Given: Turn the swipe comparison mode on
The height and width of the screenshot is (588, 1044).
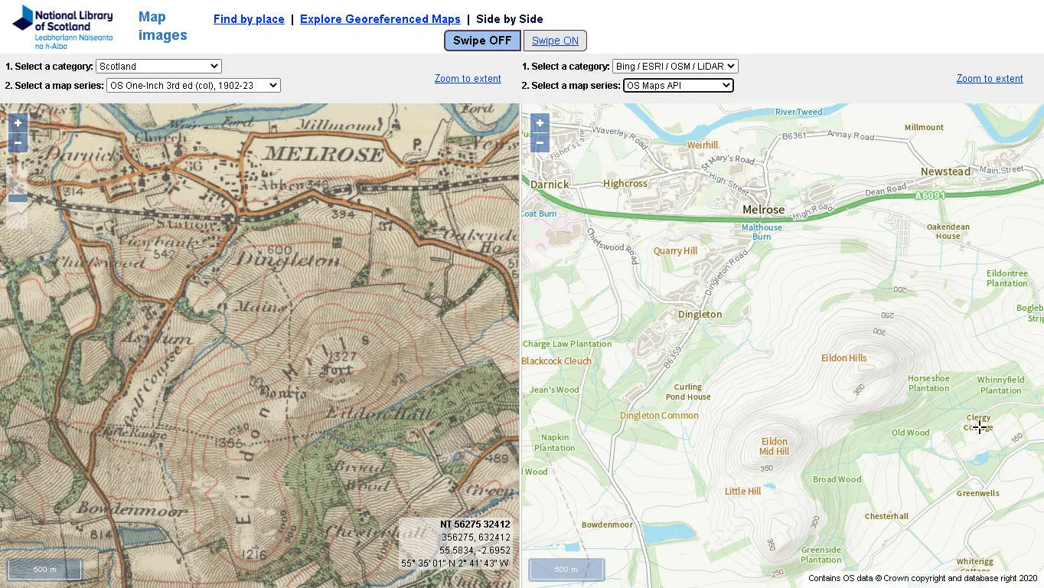Looking at the screenshot, I should [556, 40].
